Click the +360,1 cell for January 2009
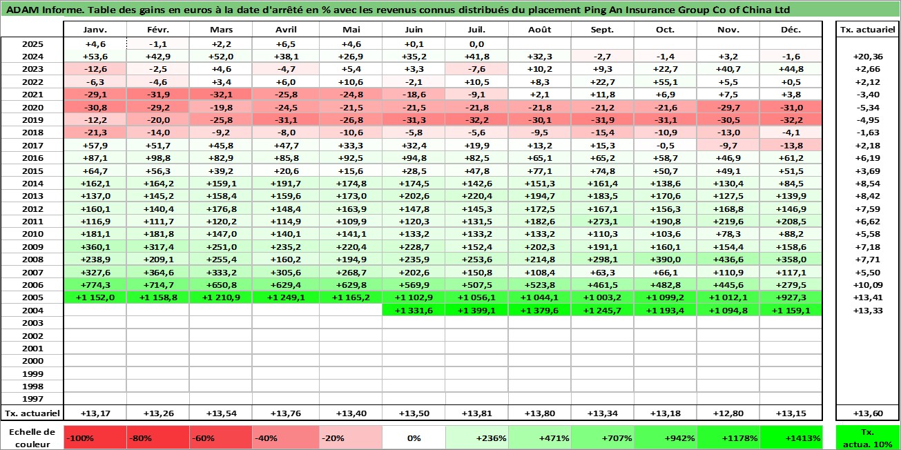 coord(95,247)
